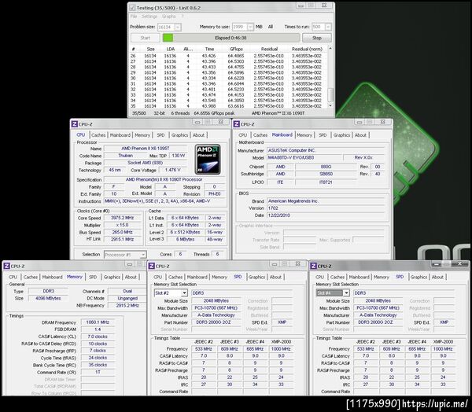Expand the Times to run dropdown

tap(328, 27)
